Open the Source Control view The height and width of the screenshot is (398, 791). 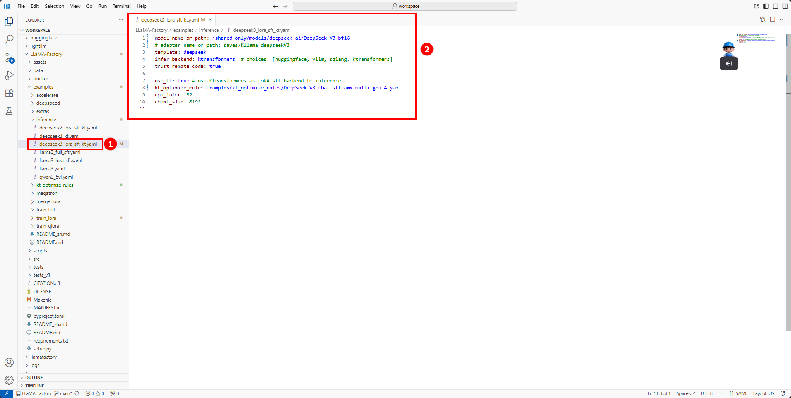[9, 58]
